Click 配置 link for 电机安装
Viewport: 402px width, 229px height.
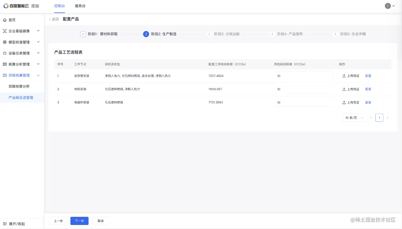(368, 89)
